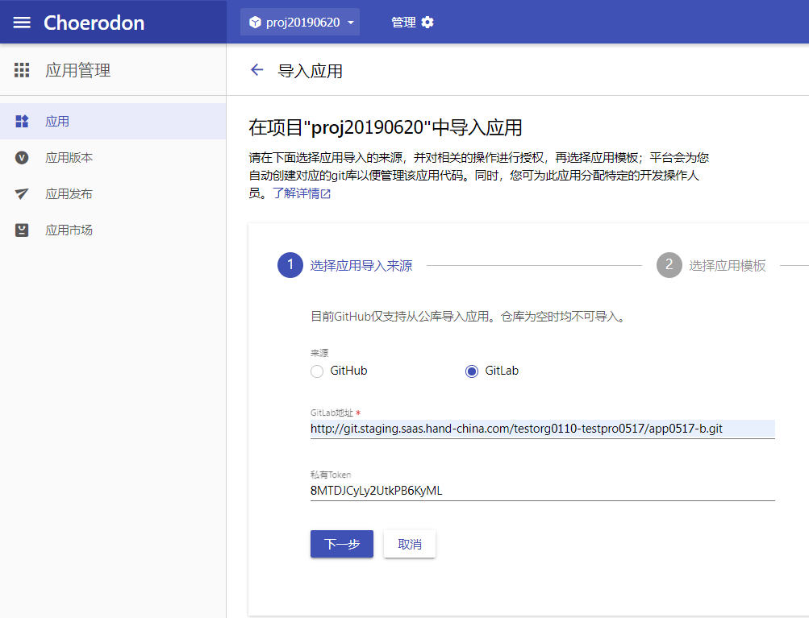Select the GitLab source radio

[x=472, y=371]
